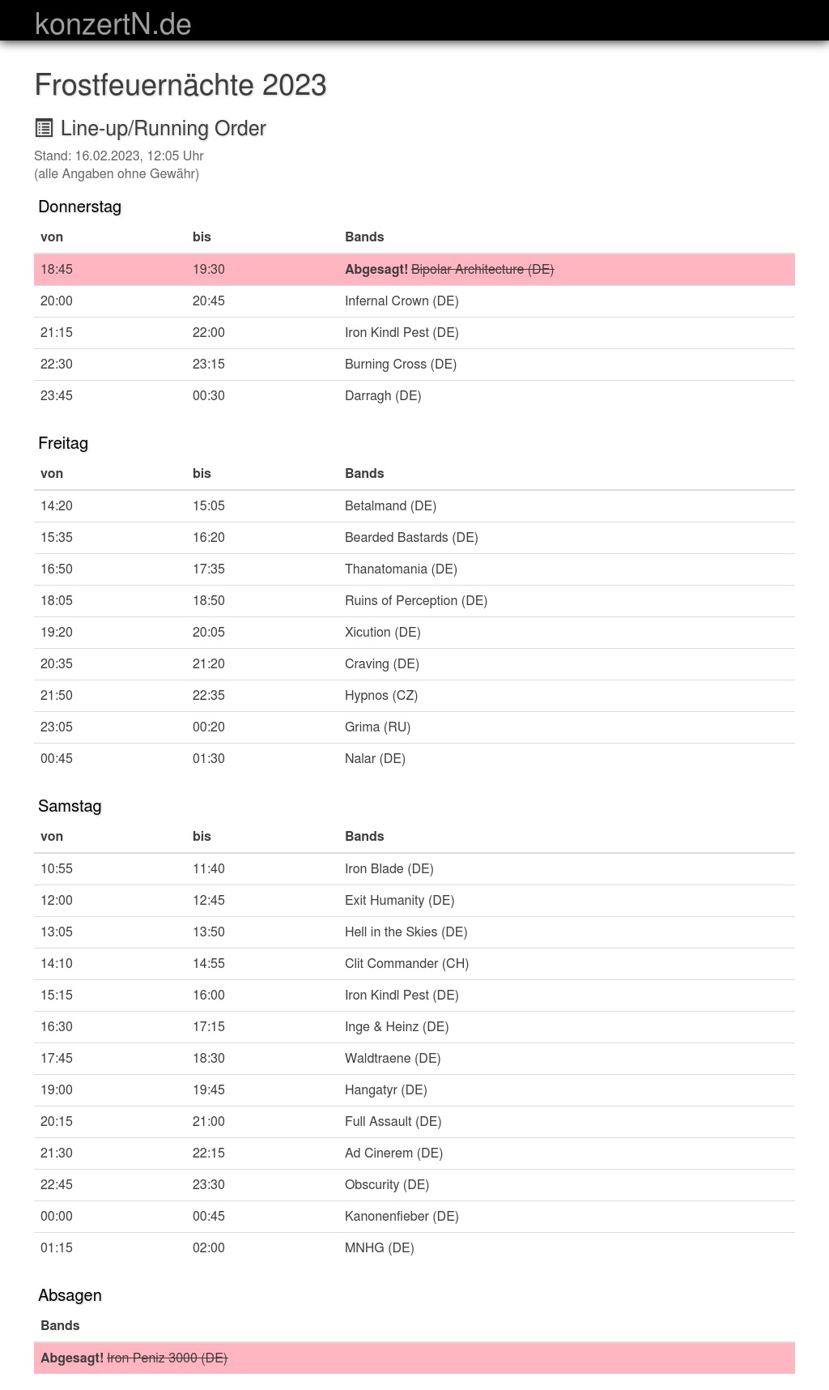
Task: Click the konzertN.de site logo
Action: 113,23
